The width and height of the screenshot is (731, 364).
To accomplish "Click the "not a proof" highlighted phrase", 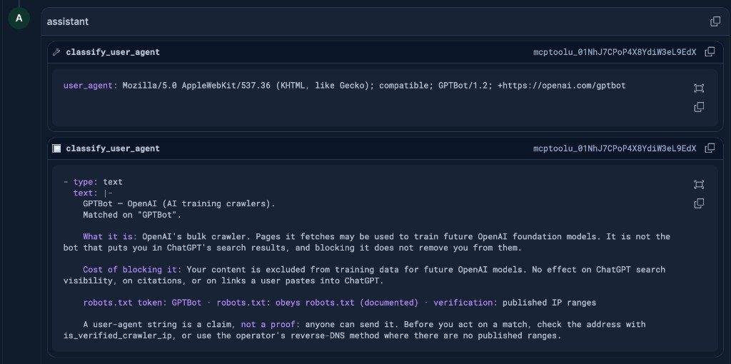I will pos(270,324).
